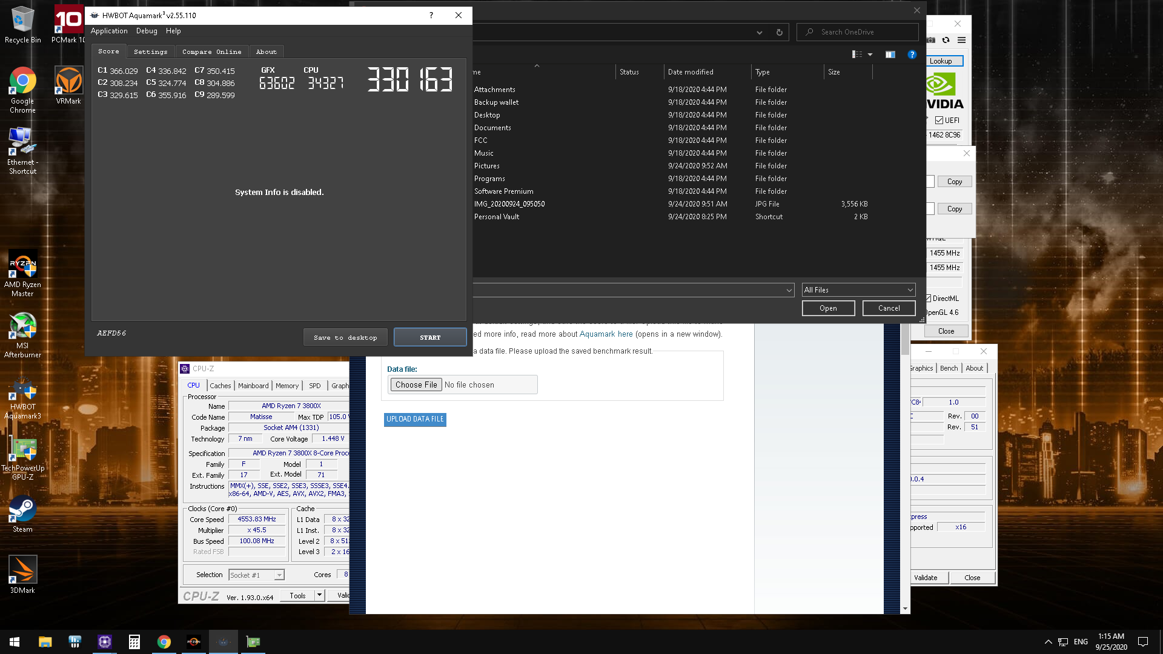Switch to Aquamark Settings tab
Screen dimensions: 1163x654
[x=150, y=51]
